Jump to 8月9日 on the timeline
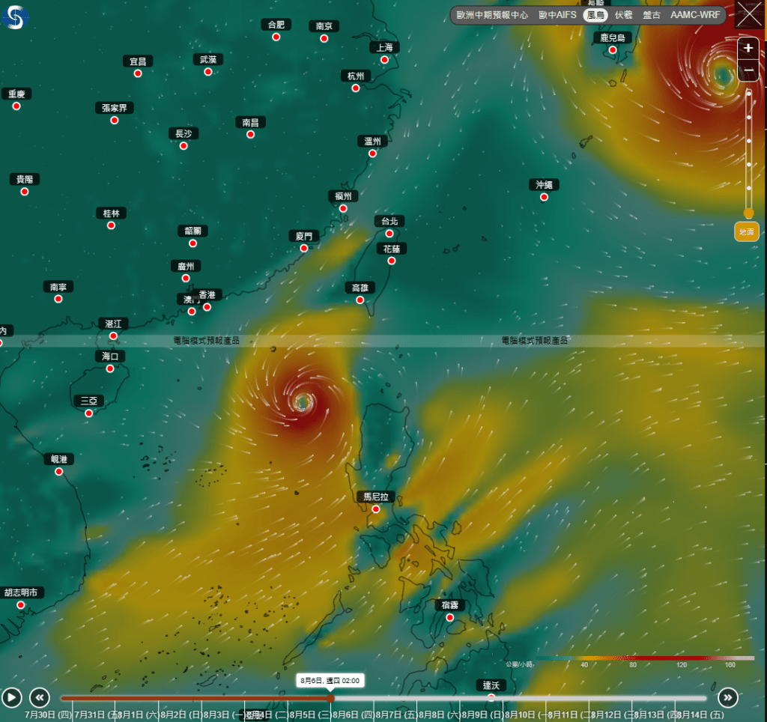 click(482, 715)
